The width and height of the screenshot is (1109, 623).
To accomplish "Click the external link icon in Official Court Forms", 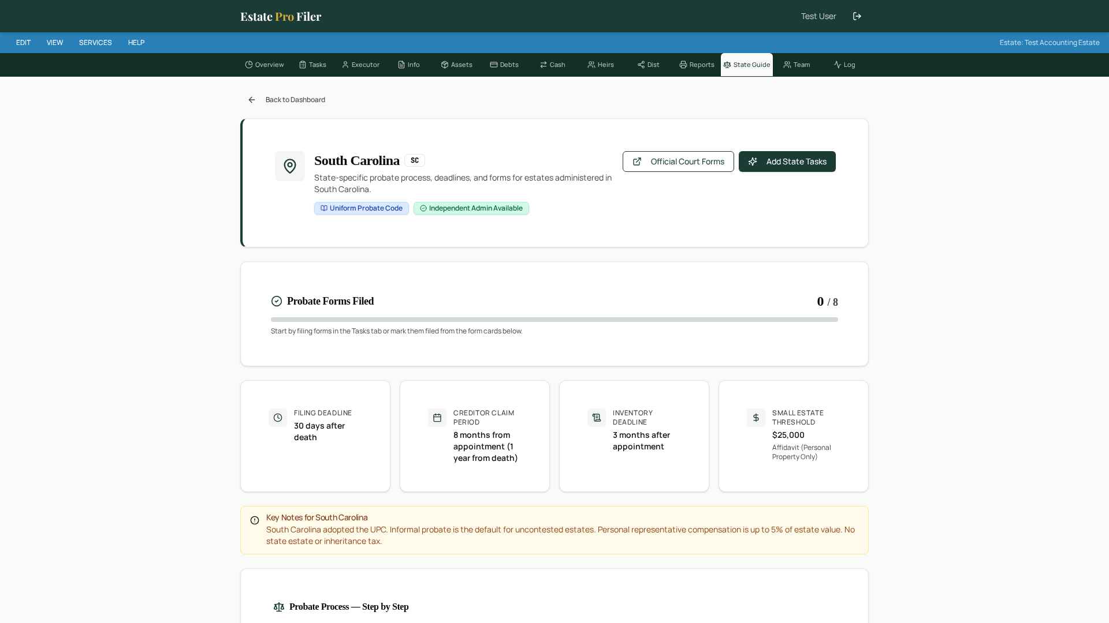I will point(637,162).
